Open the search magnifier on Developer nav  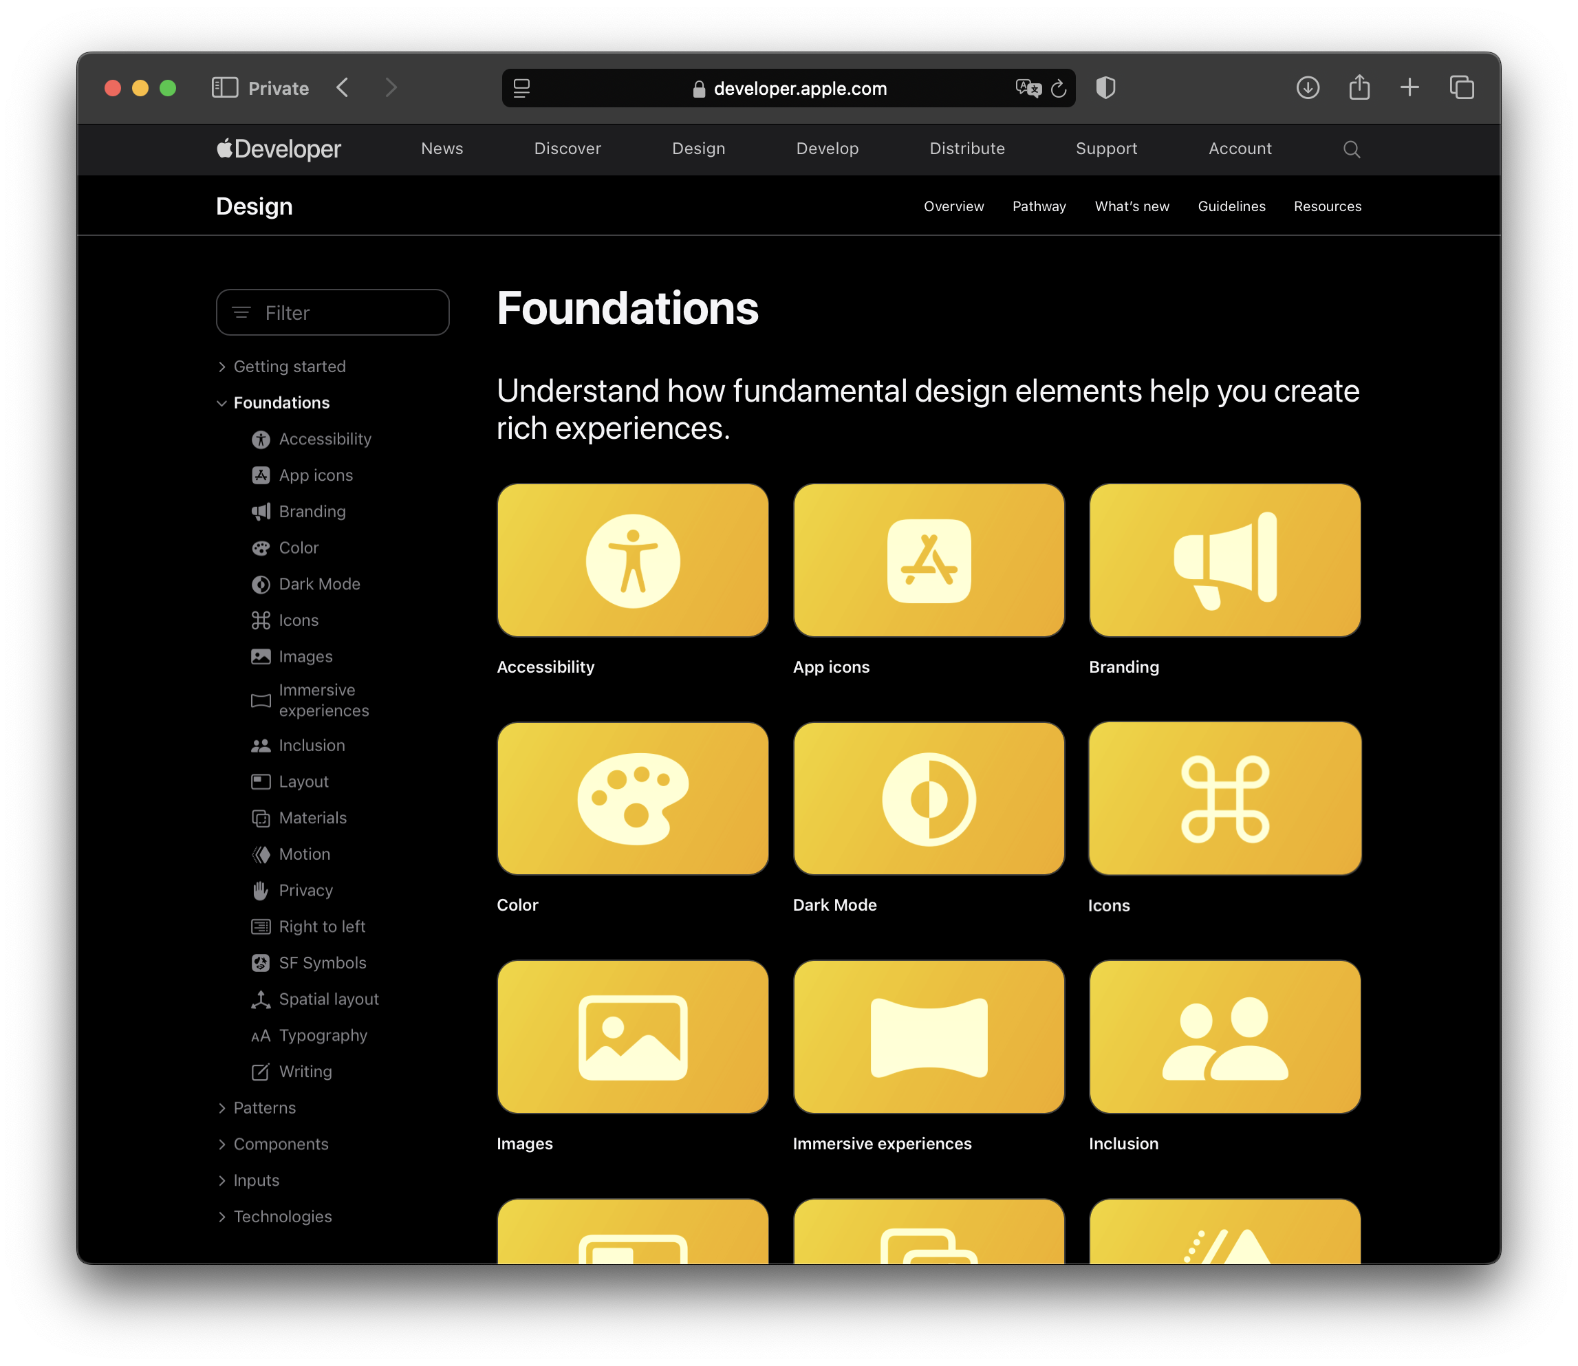pyautogui.click(x=1351, y=149)
